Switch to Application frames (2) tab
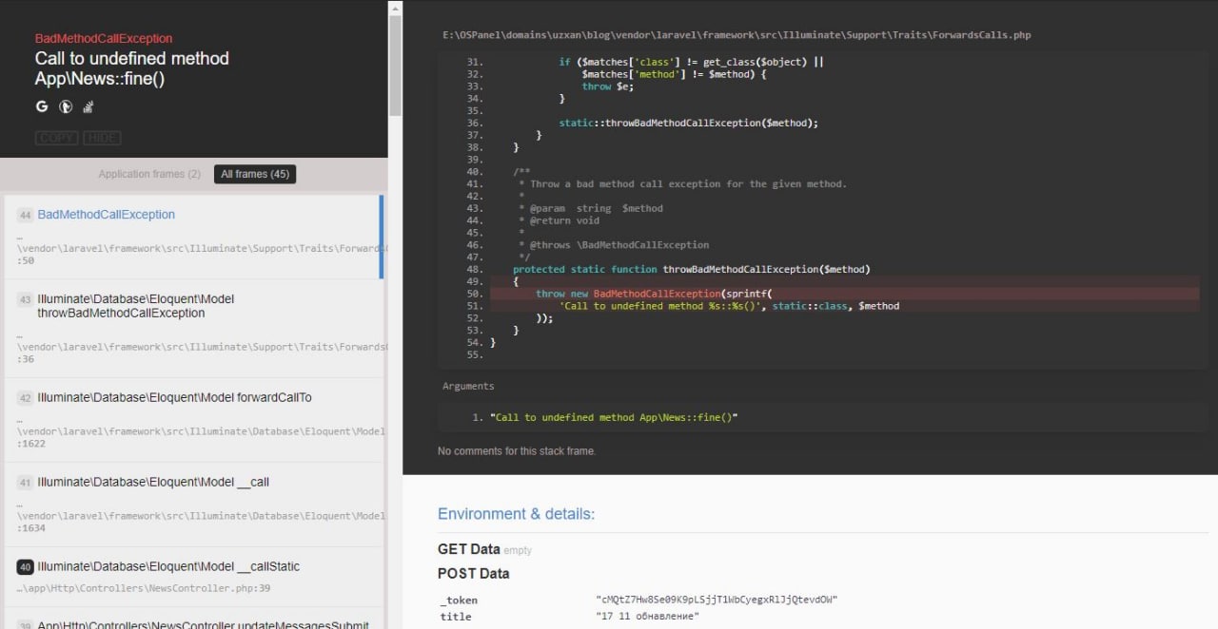The width and height of the screenshot is (1218, 629). pos(149,174)
